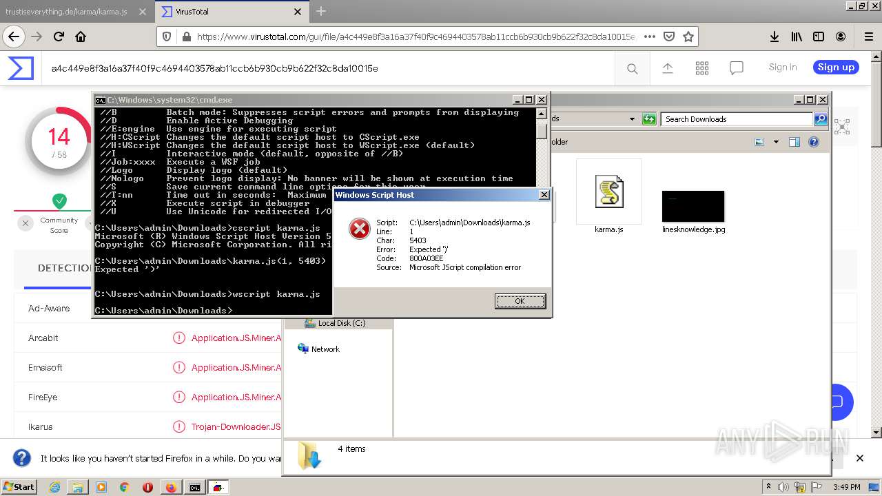Viewport: 882px width, 496px height.
Task: Switch to cmd.exe taskbar button
Action: tap(195, 487)
